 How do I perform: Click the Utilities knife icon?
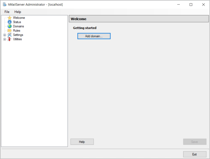tap(9, 39)
